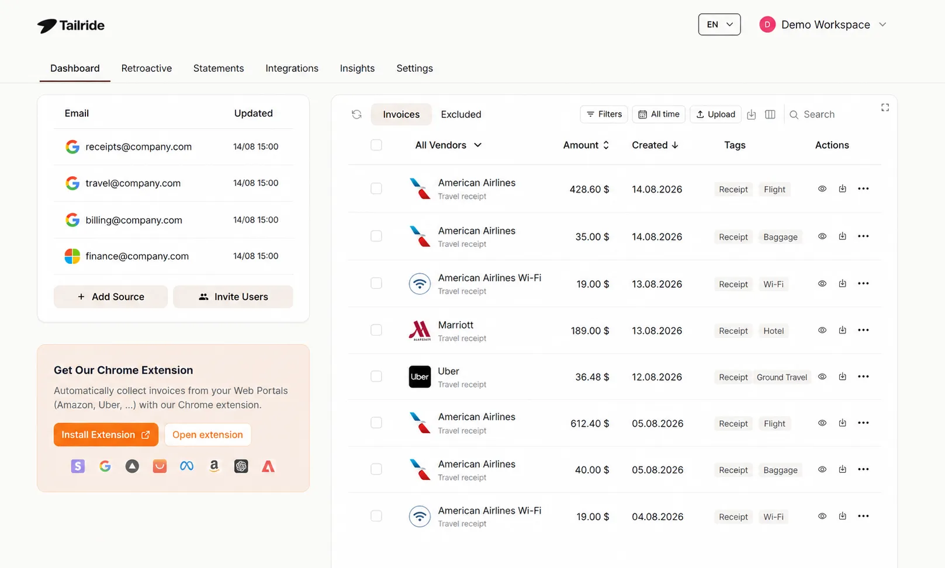This screenshot has height=568, width=945.
Task: Open more actions for 40.00 $ invoice
Action: (863, 469)
